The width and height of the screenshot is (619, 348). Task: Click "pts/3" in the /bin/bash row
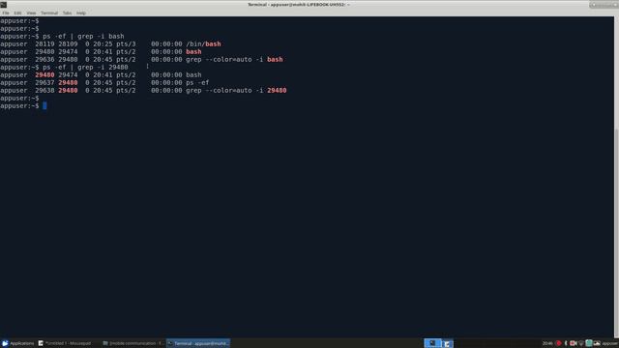click(126, 43)
